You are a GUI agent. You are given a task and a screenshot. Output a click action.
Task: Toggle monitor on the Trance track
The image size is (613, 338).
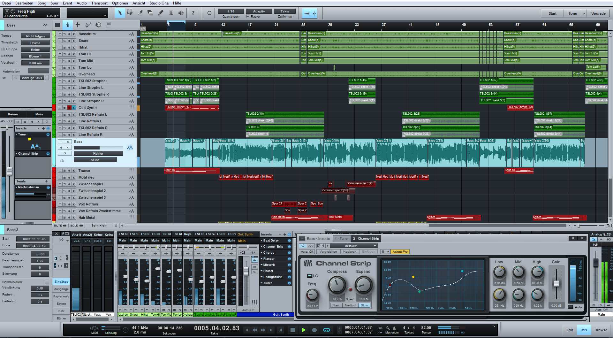pos(74,171)
